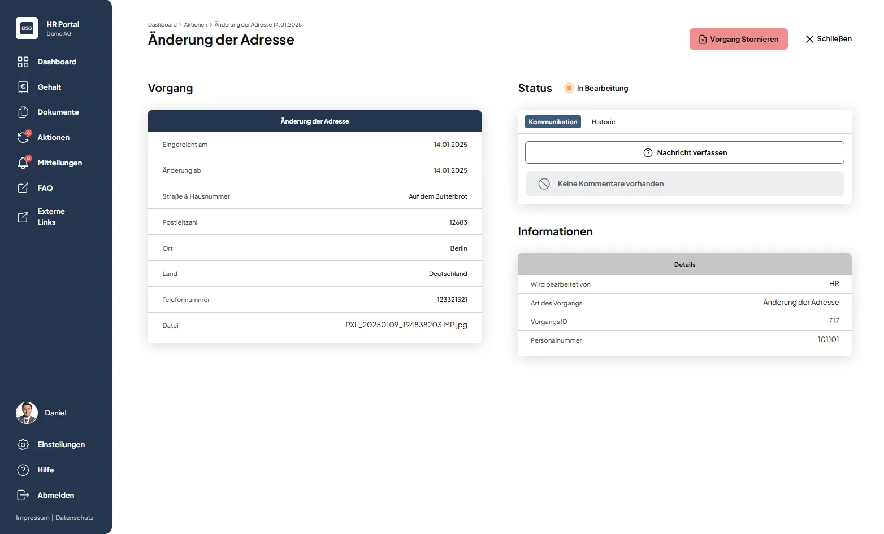
Task: Select the Aktionen refresh icon
Action: (x=23, y=137)
